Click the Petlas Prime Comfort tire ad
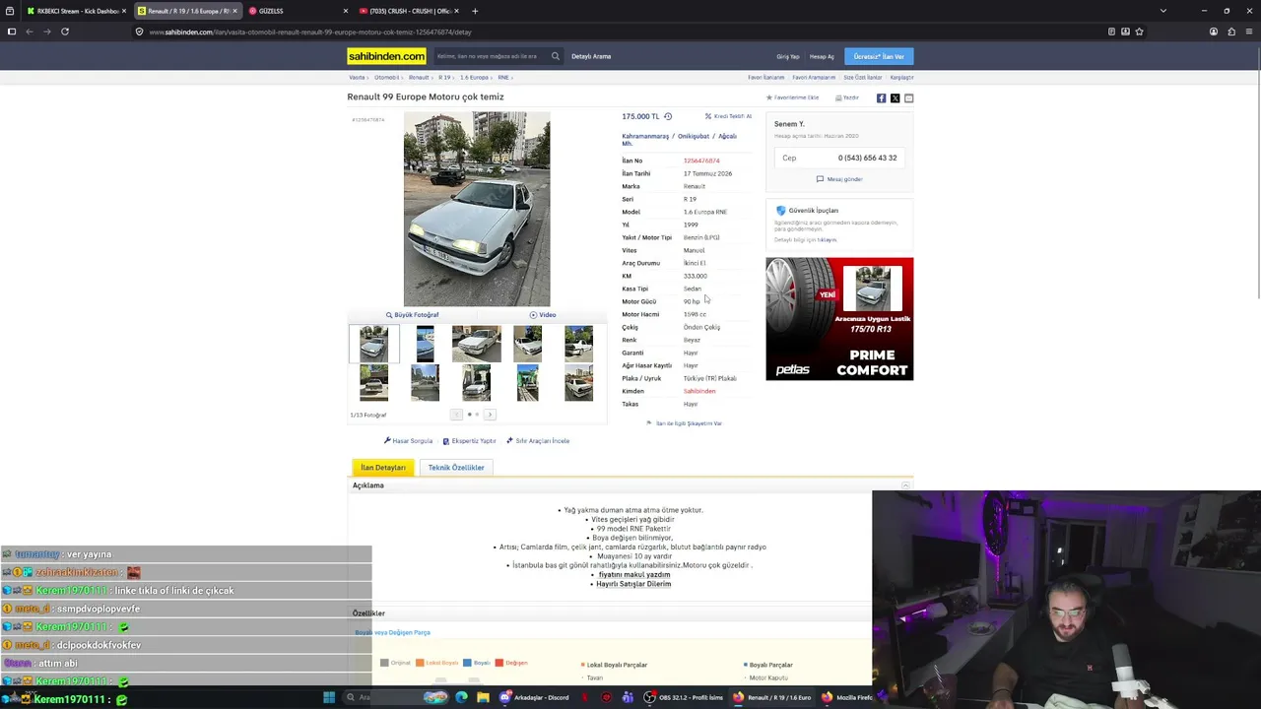This screenshot has height=709, width=1261. coord(839,319)
